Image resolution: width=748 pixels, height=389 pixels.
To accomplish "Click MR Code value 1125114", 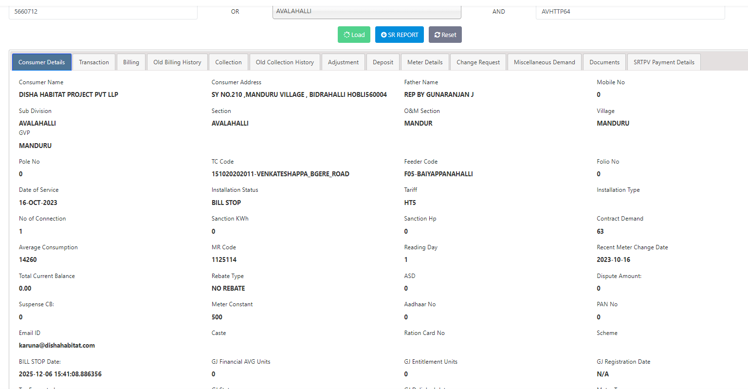I will click(x=224, y=259).
